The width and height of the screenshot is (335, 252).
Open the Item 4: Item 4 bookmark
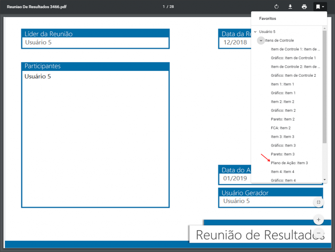[282, 172]
